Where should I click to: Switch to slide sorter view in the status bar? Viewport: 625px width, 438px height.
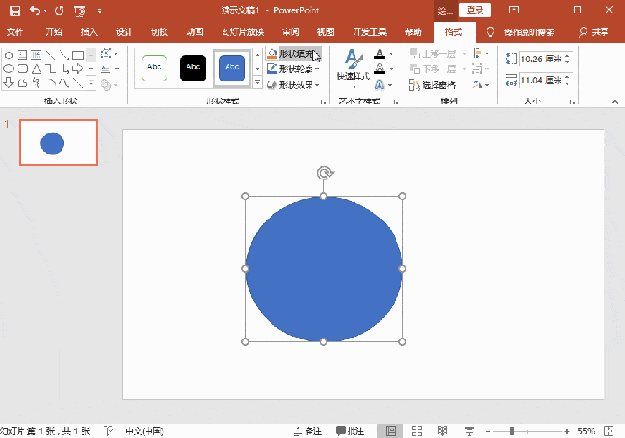[417, 430]
